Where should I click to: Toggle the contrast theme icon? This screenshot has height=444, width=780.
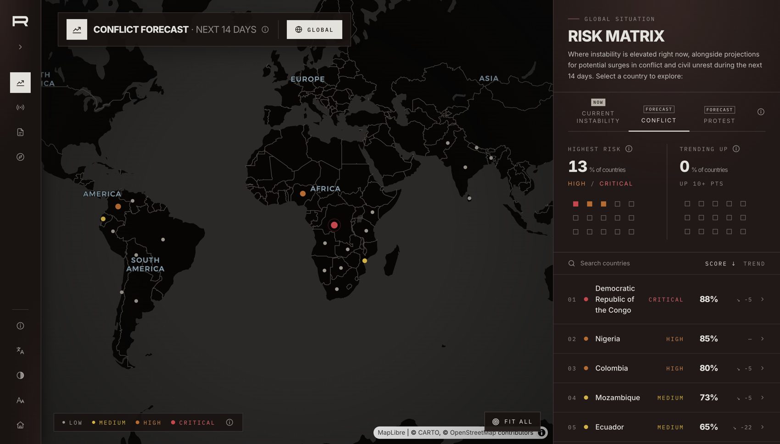click(x=20, y=376)
